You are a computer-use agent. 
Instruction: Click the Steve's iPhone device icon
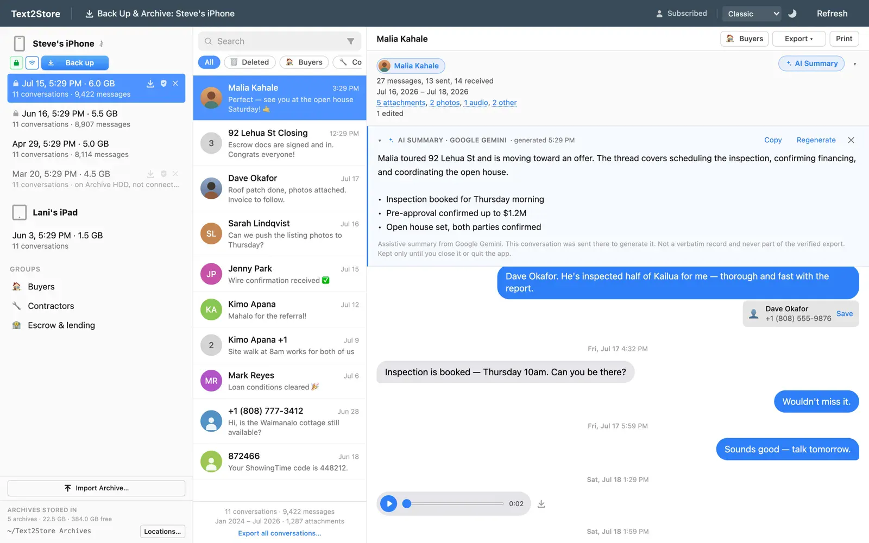pos(20,43)
